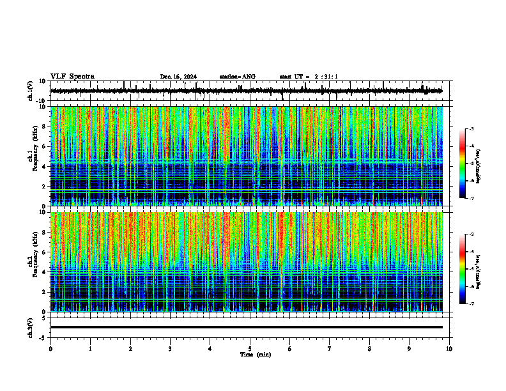The width and height of the screenshot is (506, 391).
Task: Click the '9' tick on the time axis
Action: click(x=409, y=349)
